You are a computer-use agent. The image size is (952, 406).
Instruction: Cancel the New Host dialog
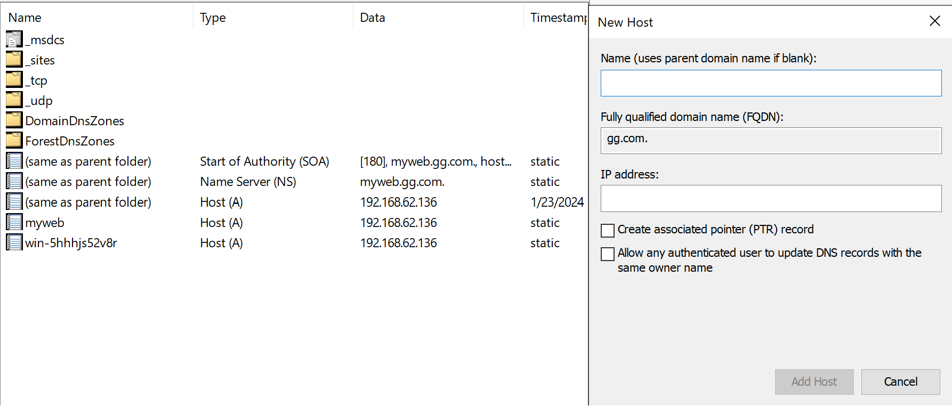[x=900, y=382]
